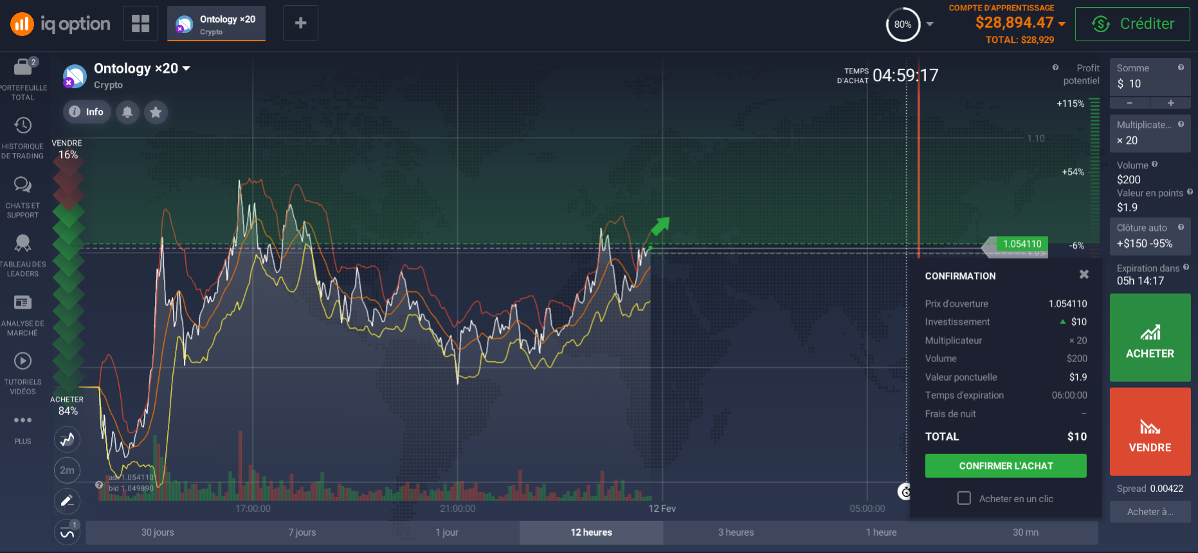Select the 12 heures timeframe
Screen dimensions: 1198x553
click(x=592, y=532)
